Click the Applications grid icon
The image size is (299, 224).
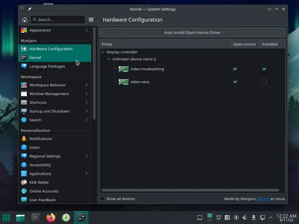coord(24,174)
